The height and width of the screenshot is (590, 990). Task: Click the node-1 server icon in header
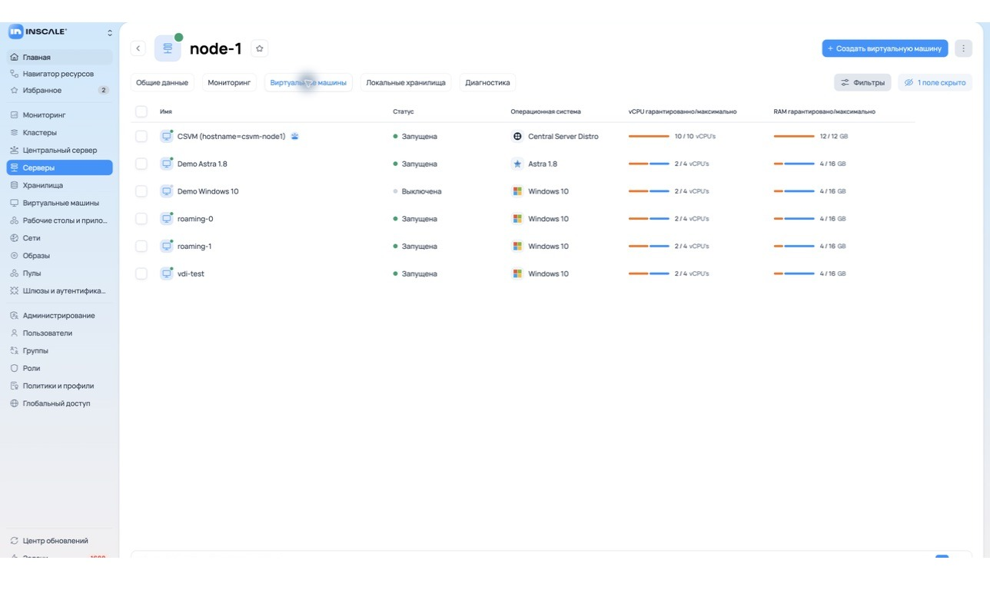tap(168, 48)
